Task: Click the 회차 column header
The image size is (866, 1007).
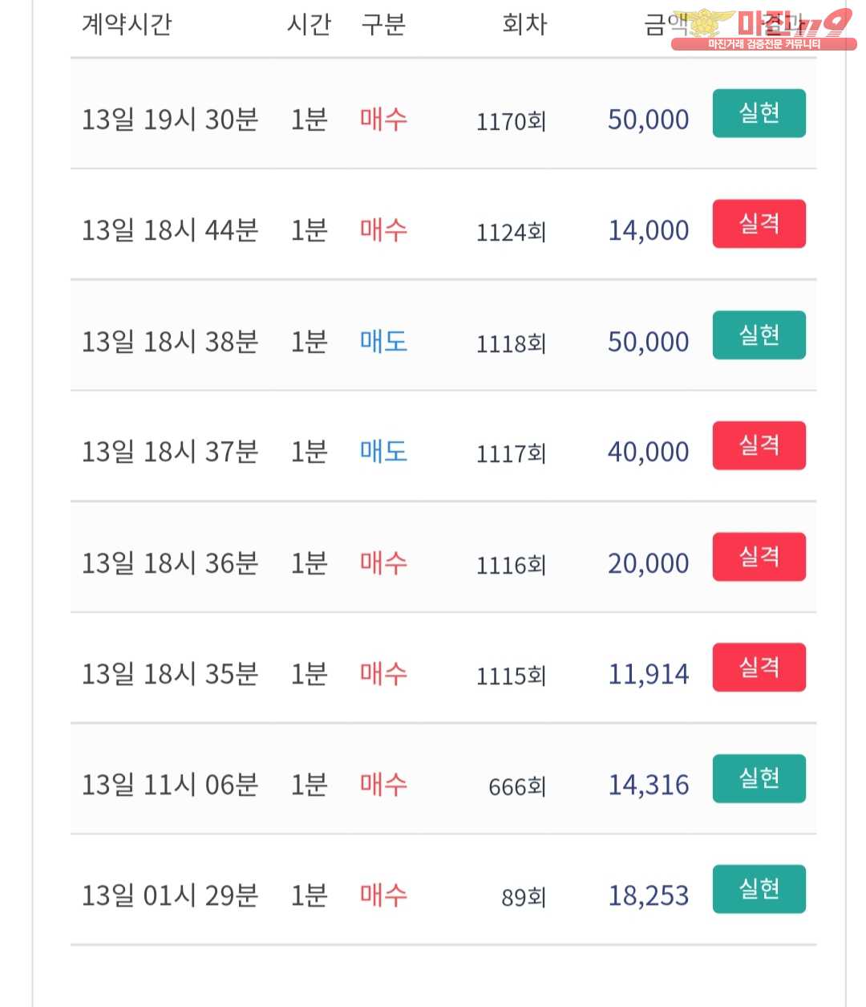Action: click(524, 24)
